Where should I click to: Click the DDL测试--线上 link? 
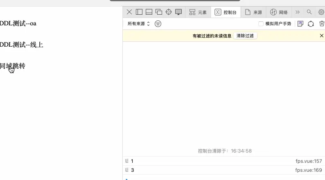tap(22, 45)
